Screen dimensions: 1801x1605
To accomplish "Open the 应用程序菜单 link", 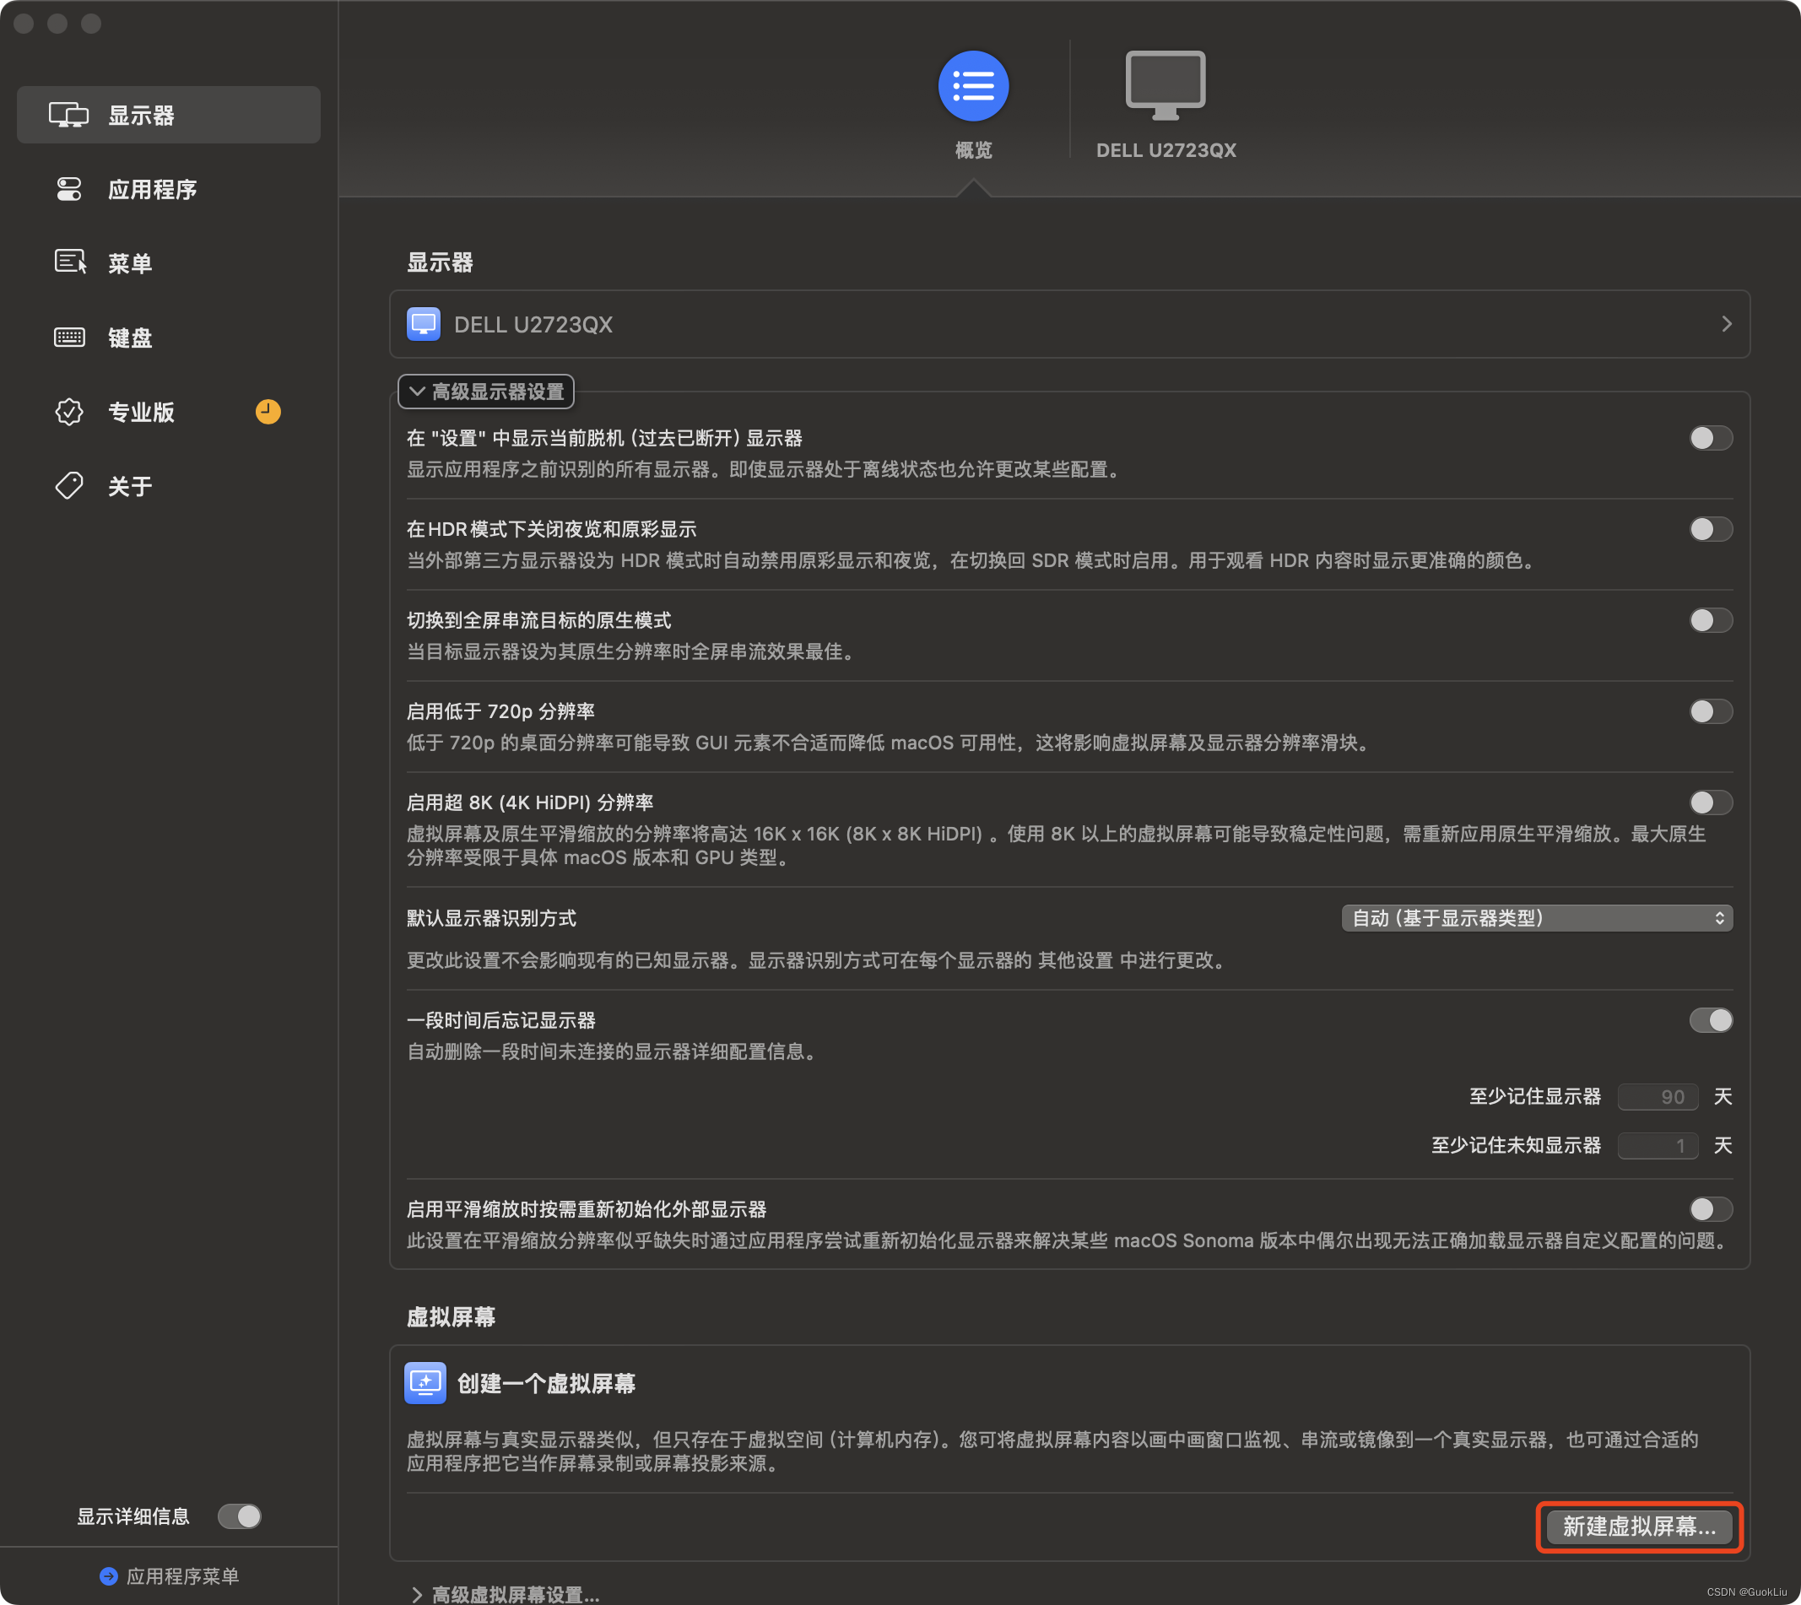I will click(171, 1575).
